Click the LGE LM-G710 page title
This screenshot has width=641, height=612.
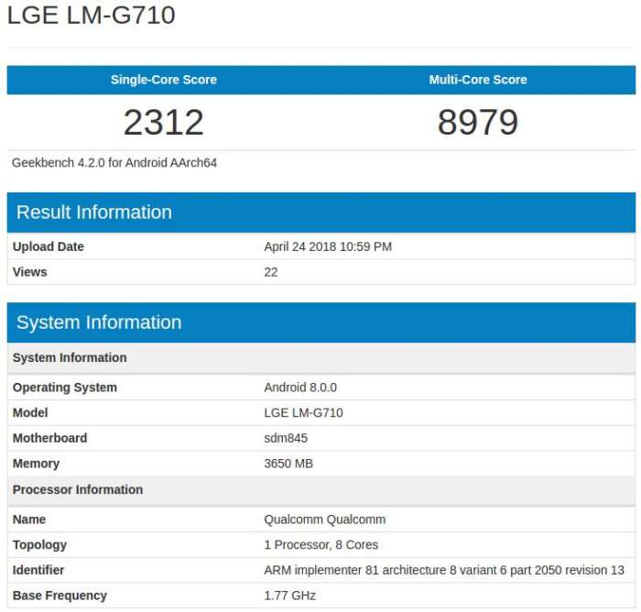coord(92,16)
